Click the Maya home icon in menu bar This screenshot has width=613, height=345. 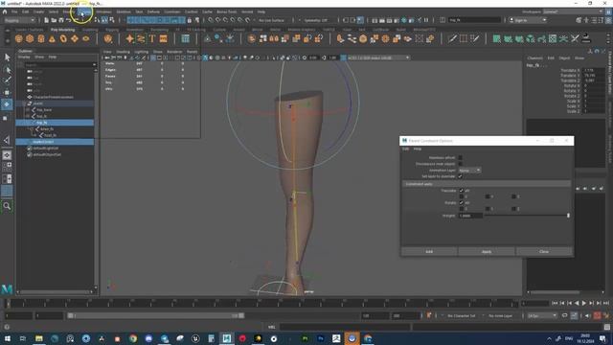pyautogui.click(x=5, y=11)
